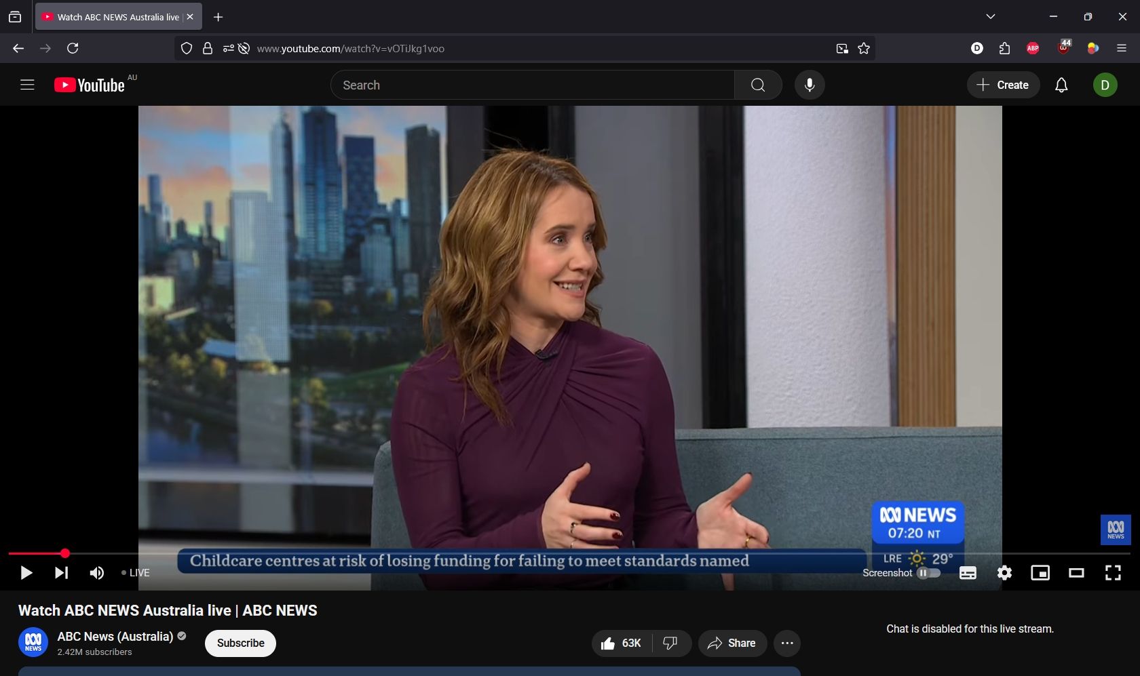Toggle subtitles/closed captions
The height and width of the screenshot is (676, 1140).
pos(968,573)
